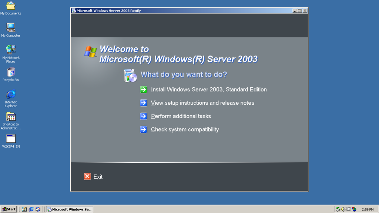Open the Start menu
The width and height of the screenshot is (379, 213).
tap(9, 209)
